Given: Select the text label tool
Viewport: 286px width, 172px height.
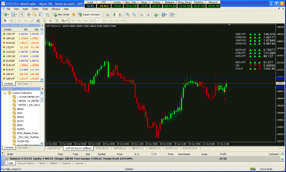Looking at the screenshot, I should (x=57, y=21).
